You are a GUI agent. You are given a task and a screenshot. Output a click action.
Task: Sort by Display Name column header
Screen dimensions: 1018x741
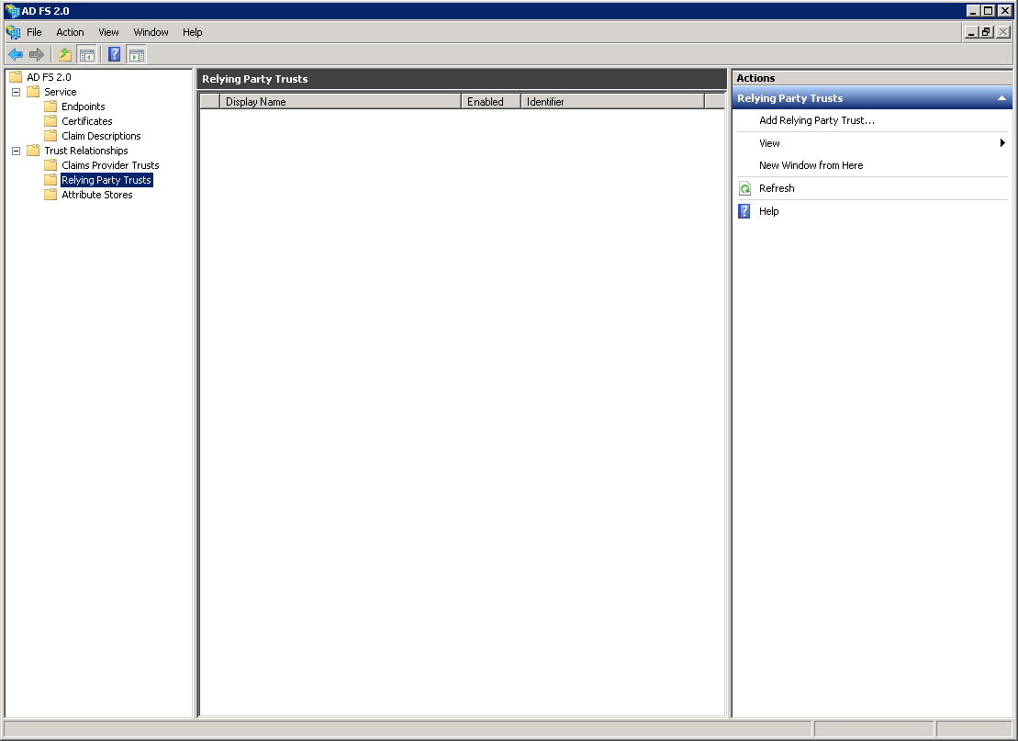point(341,101)
